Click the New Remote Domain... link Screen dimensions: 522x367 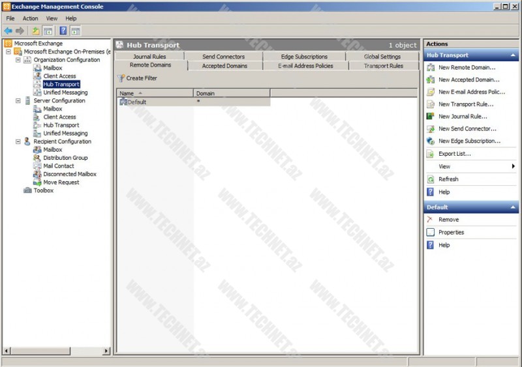(x=467, y=68)
